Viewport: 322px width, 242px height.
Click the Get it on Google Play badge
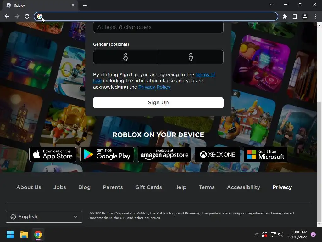point(107,154)
